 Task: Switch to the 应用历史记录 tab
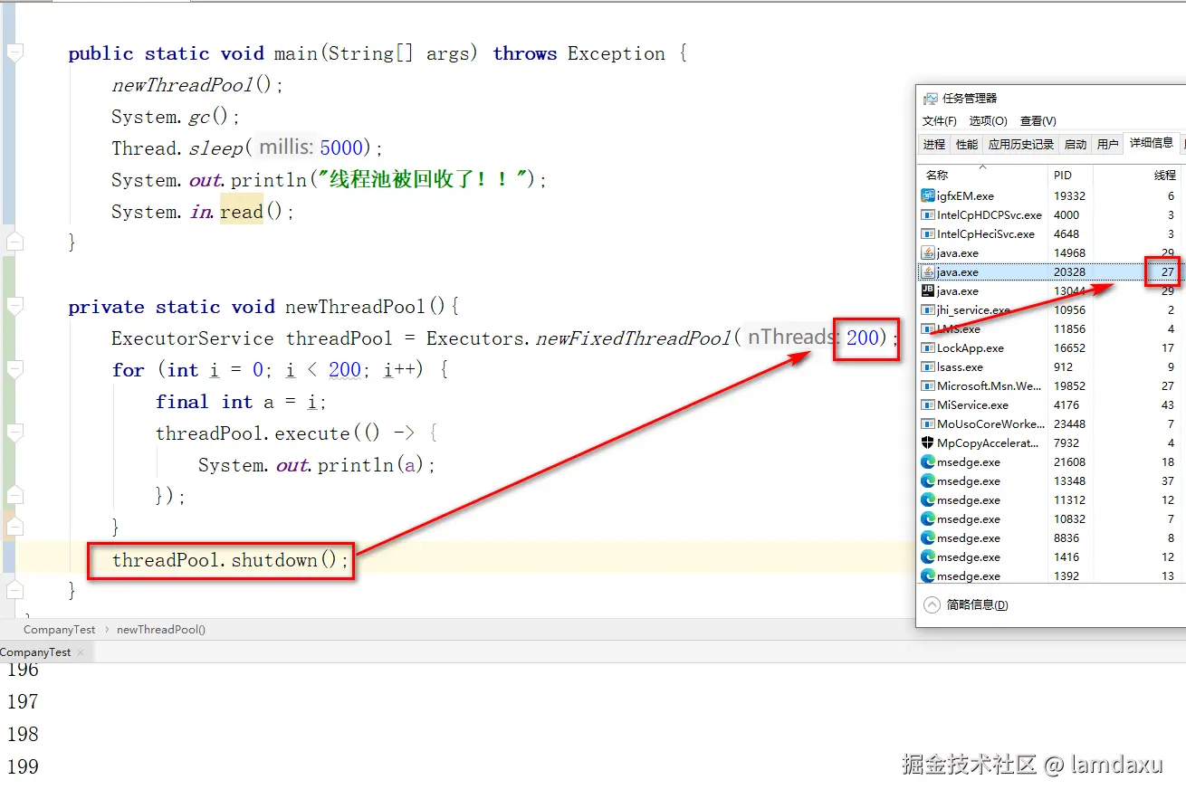pyautogui.click(x=1021, y=144)
